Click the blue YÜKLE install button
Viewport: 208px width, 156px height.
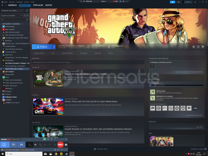pos(42,47)
